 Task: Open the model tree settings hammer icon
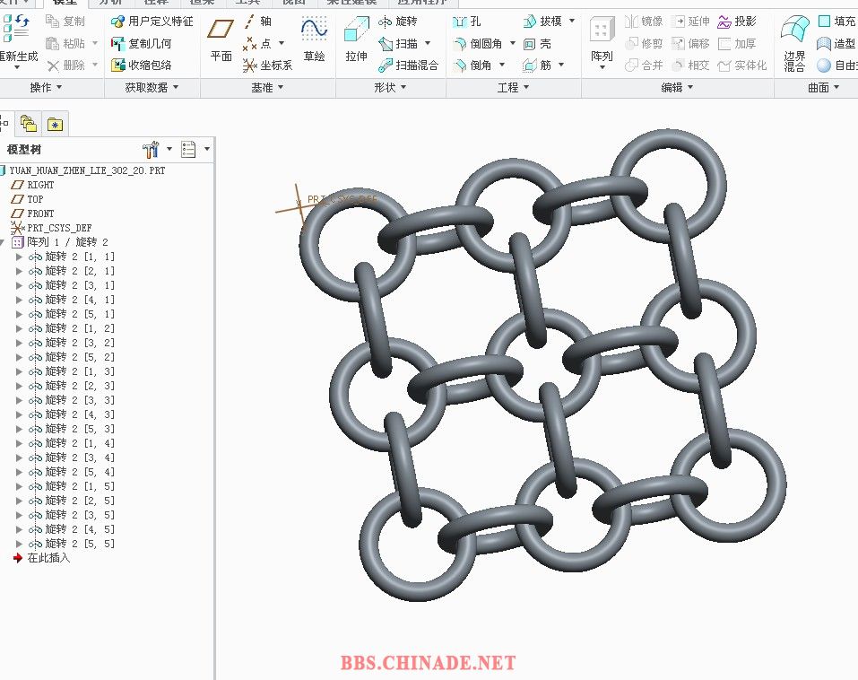point(151,149)
